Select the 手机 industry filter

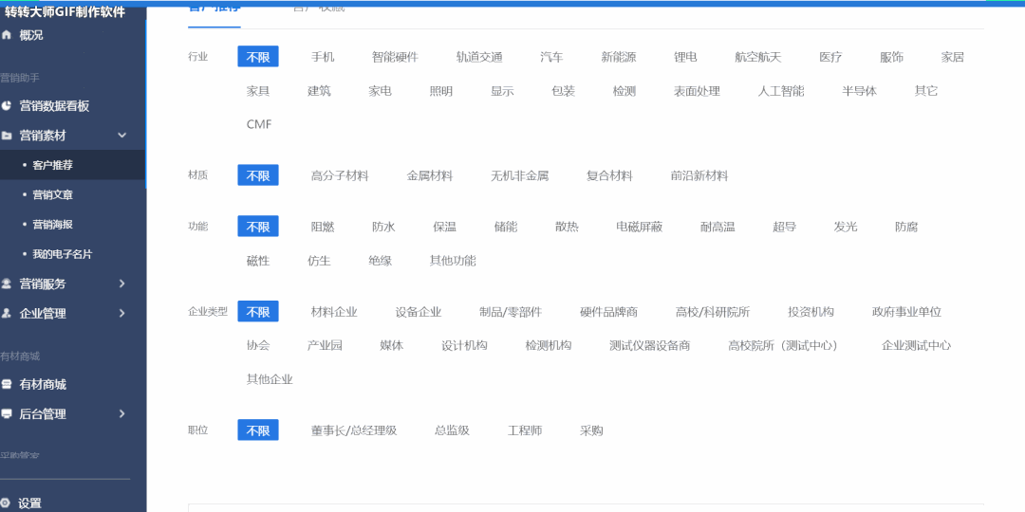point(323,57)
